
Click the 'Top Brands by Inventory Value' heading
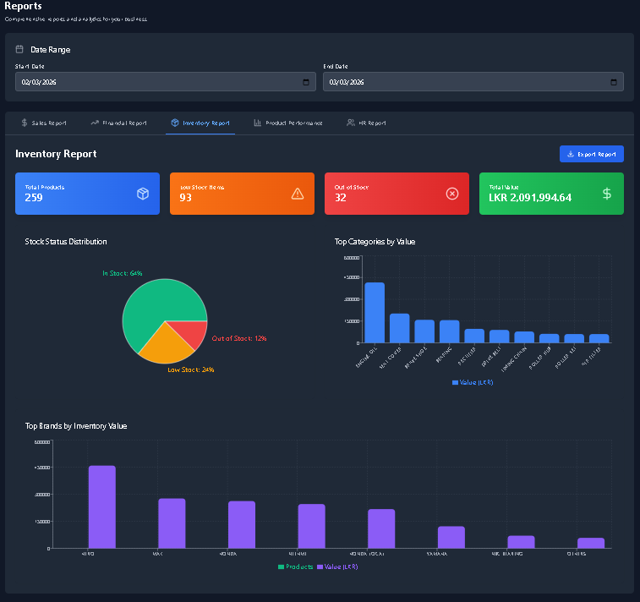click(76, 425)
